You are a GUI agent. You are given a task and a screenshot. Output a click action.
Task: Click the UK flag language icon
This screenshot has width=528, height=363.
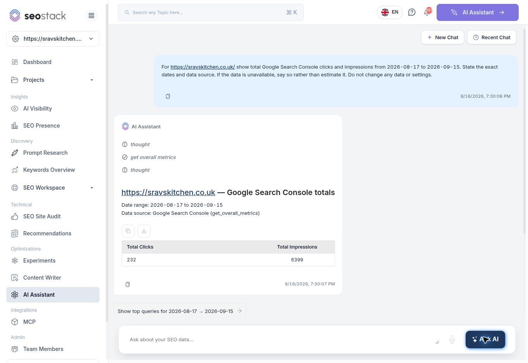coord(385,12)
